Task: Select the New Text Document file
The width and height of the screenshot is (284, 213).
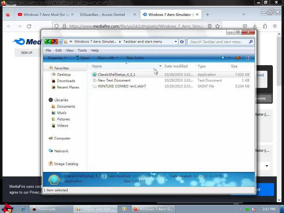Action: click(171, 80)
